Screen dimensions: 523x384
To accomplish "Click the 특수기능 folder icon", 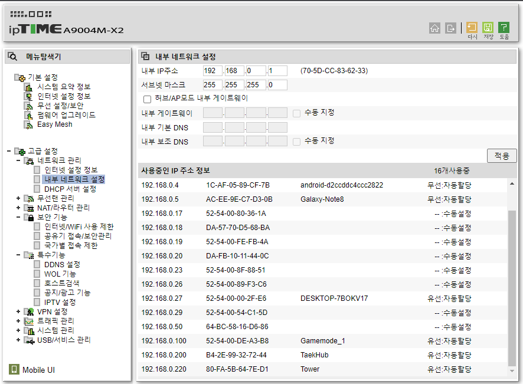I will click(x=29, y=255).
